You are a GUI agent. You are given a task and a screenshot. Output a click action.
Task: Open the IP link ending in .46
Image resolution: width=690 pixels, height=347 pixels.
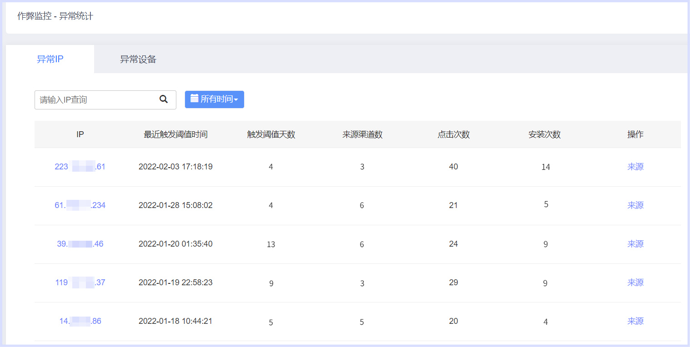tap(80, 244)
